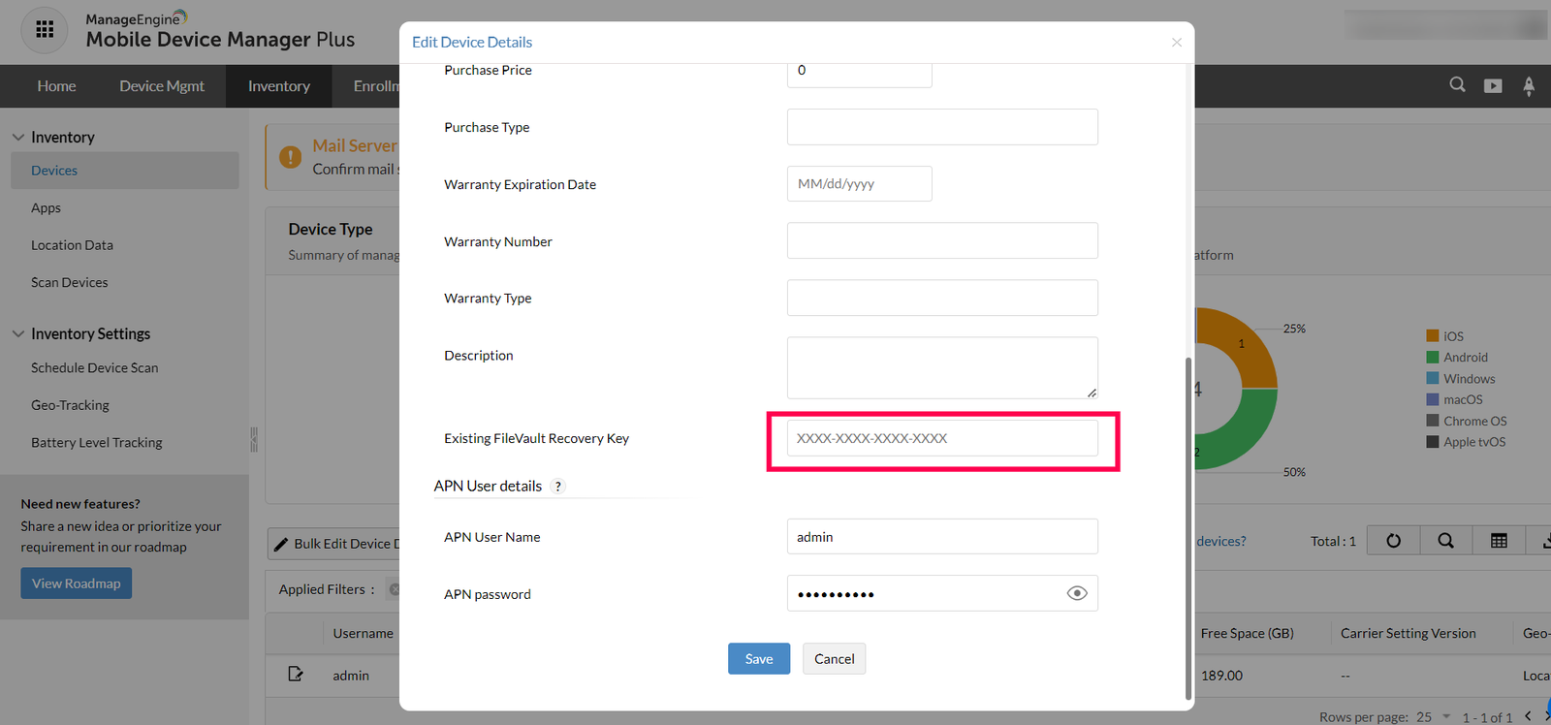Image resolution: width=1551 pixels, height=725 pixels.
Task: Open the column chooser table icon
Action: tap(1499, 541)
